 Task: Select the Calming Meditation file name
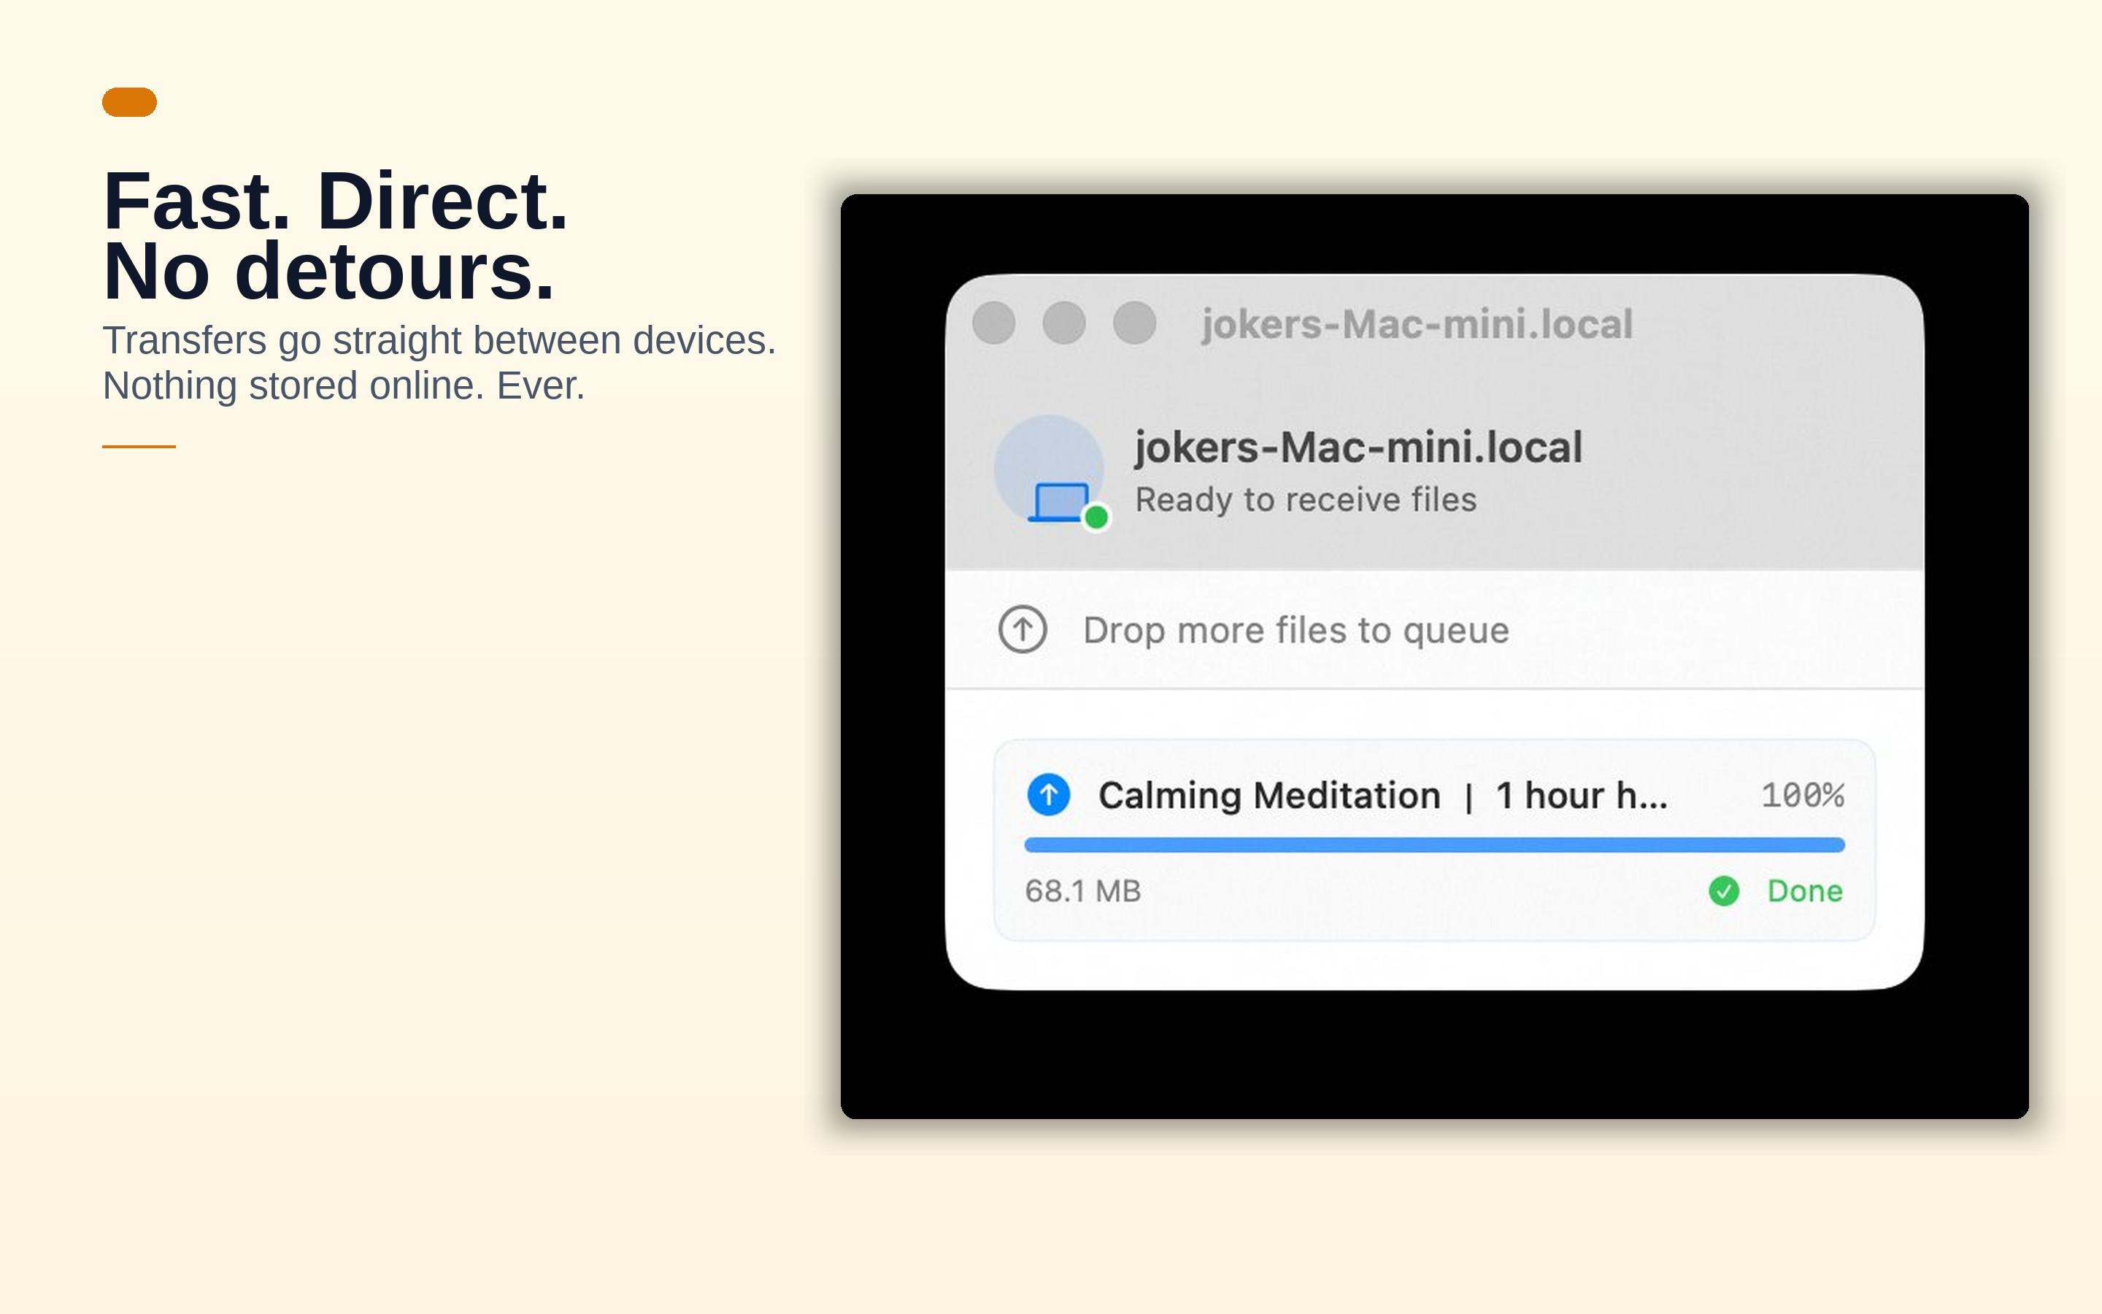pos(1382,796)
